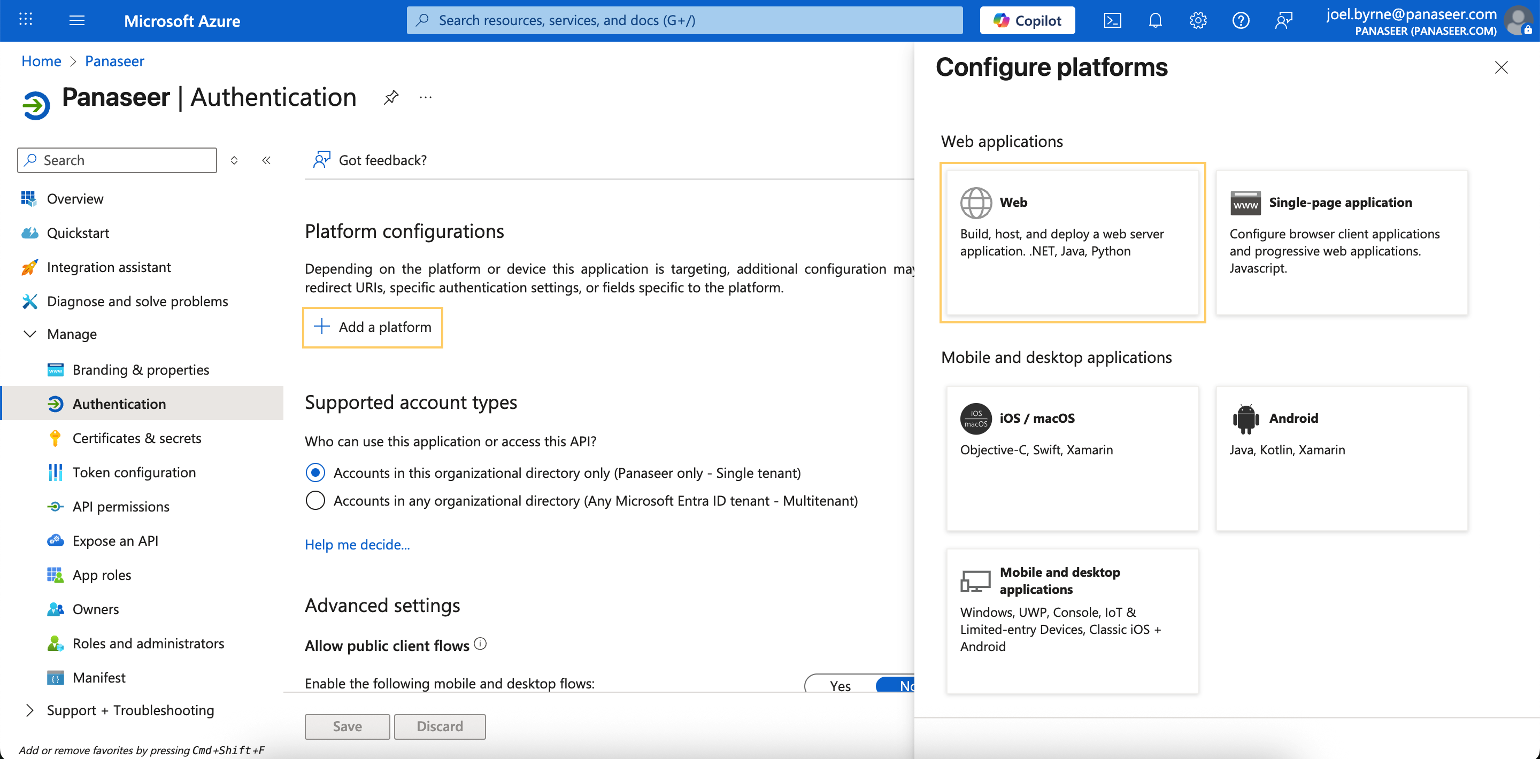Toggle public client flows to Yes
This screenshot has height=759, width=1540.
click(x=840, y=685)
